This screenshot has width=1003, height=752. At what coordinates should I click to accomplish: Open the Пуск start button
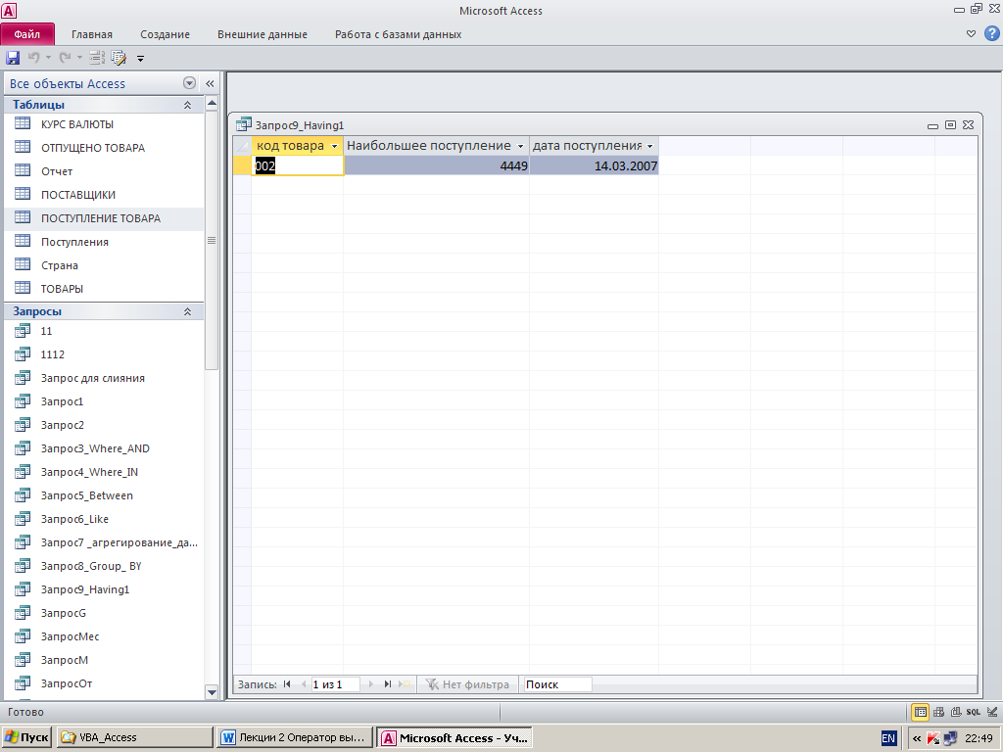(26, 737)
